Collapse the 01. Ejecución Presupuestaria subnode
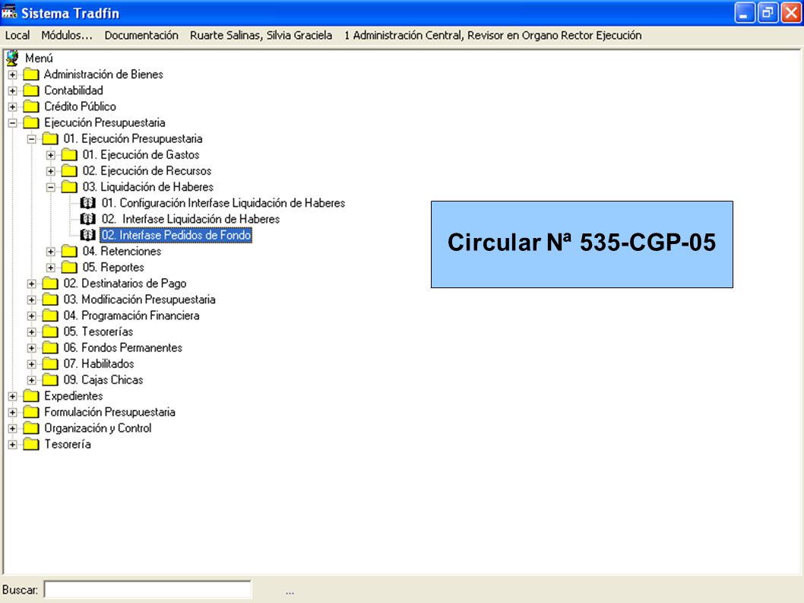 tap(32, 139)
